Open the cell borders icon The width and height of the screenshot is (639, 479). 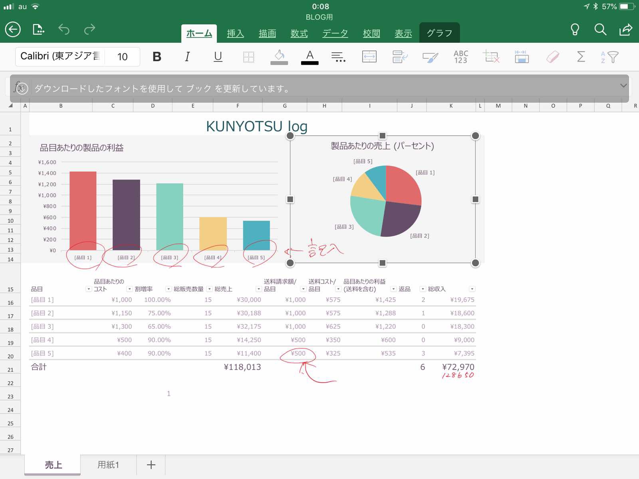coord(248,57)
